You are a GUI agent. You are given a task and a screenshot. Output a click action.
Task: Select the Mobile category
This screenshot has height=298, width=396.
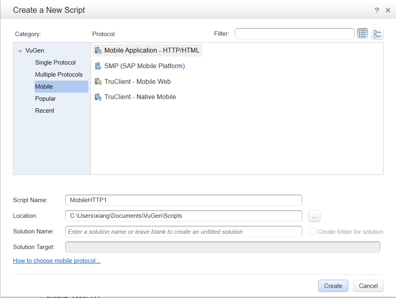[62, 87]
